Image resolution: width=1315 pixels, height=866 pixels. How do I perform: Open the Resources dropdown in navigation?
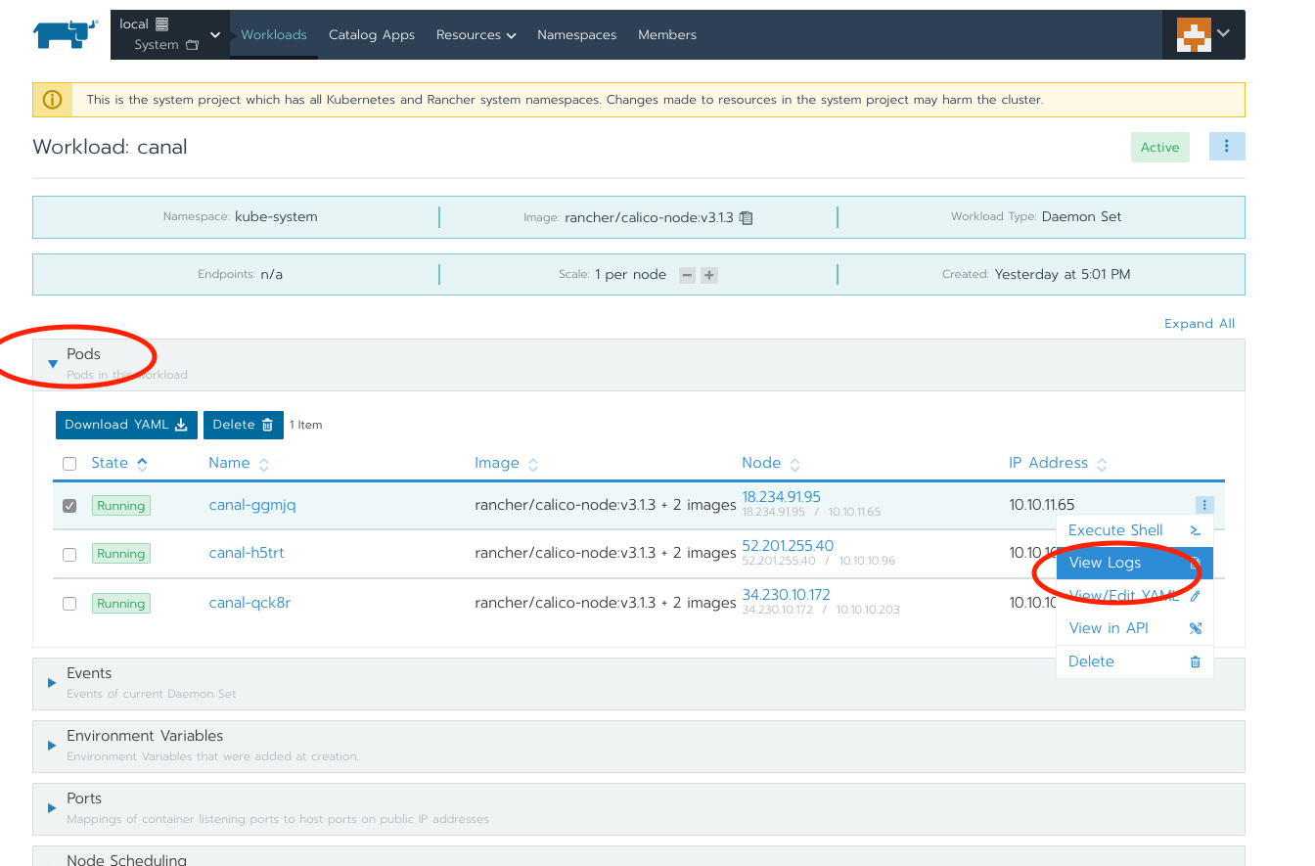[476, 34]
